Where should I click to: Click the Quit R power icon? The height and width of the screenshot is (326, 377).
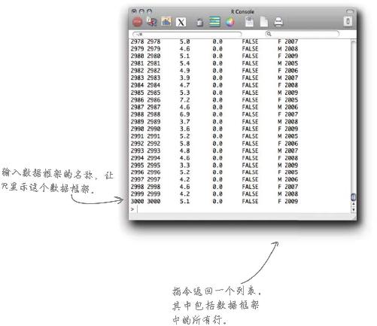click(x=348, y=21)
